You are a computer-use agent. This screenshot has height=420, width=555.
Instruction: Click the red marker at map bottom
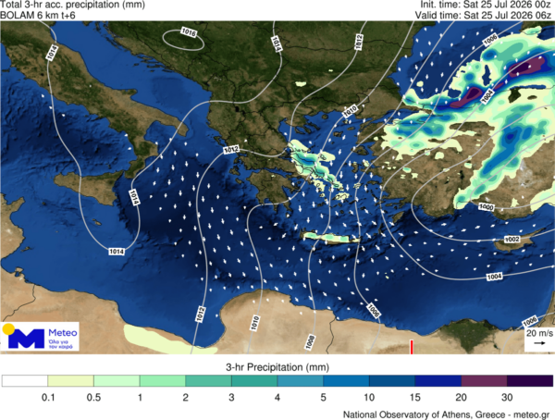412,347
